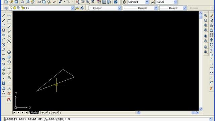Screen dimensions: 215x121
Task: Select the Circle drawing tool
Action: pos(4,45)
